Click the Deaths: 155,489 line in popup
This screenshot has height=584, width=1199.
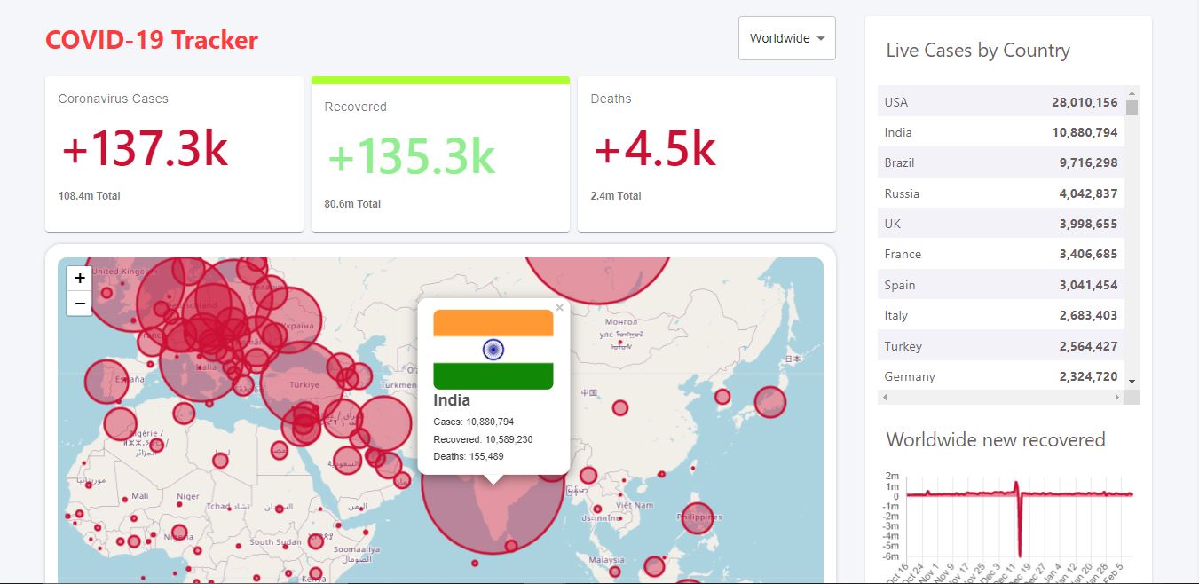[x=469, y=456]
